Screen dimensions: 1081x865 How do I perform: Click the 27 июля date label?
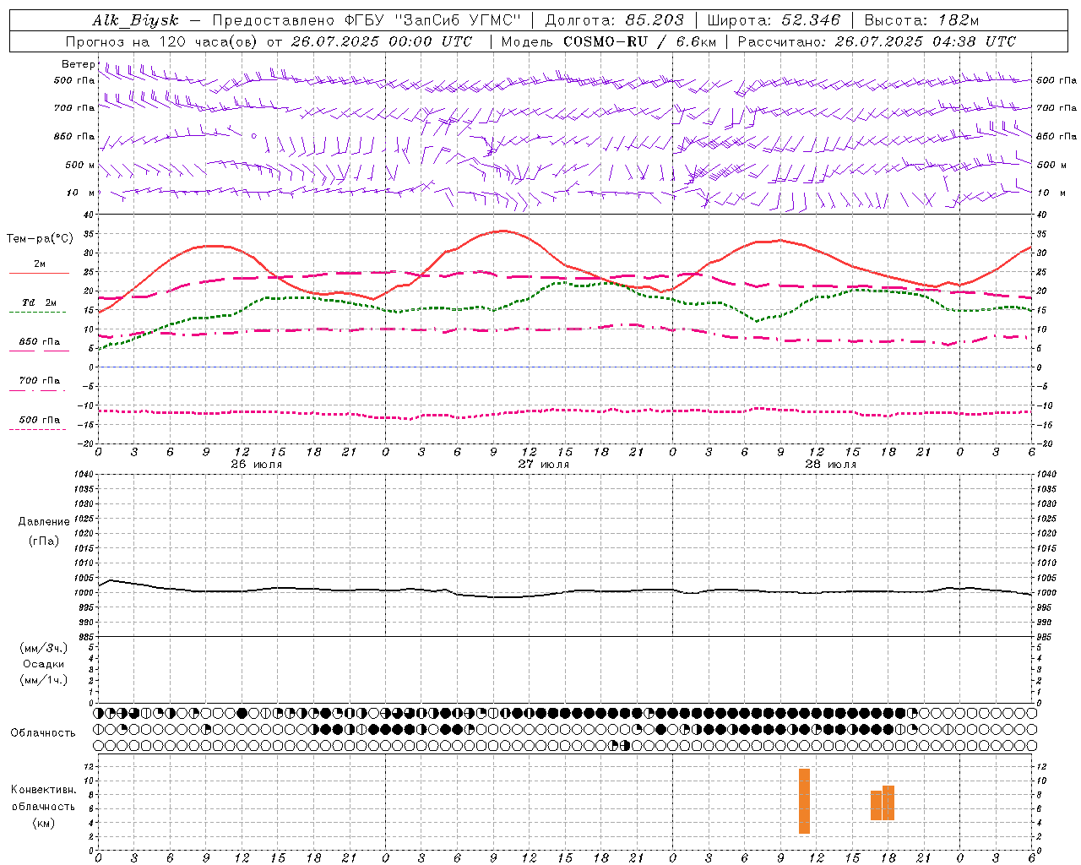click(543, 464)
